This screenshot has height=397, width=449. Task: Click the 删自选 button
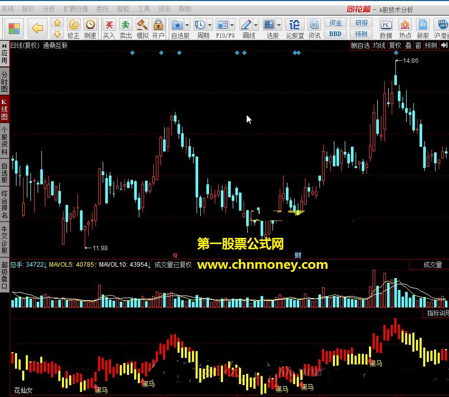tap(361, 45)
